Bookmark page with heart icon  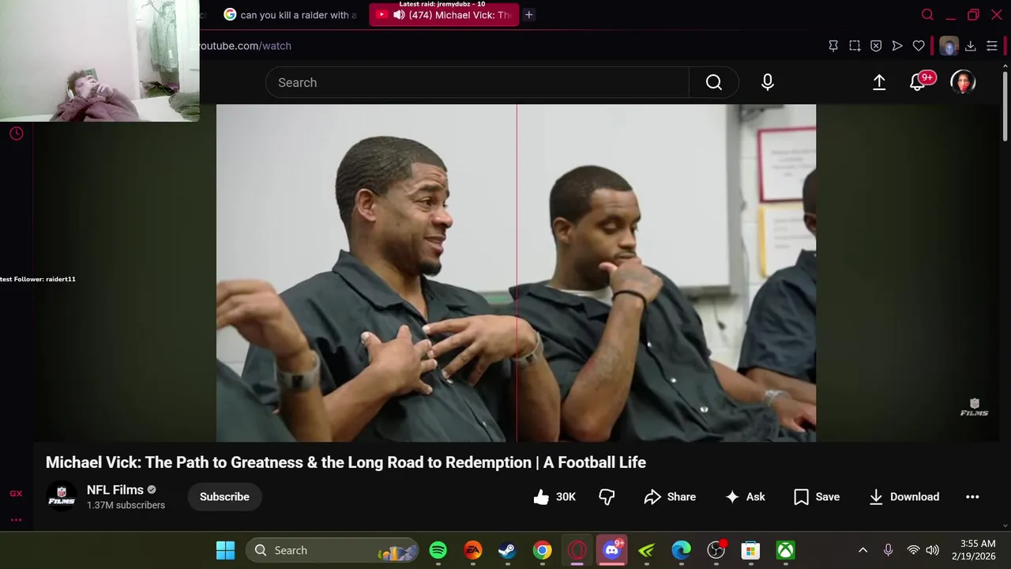919,46
